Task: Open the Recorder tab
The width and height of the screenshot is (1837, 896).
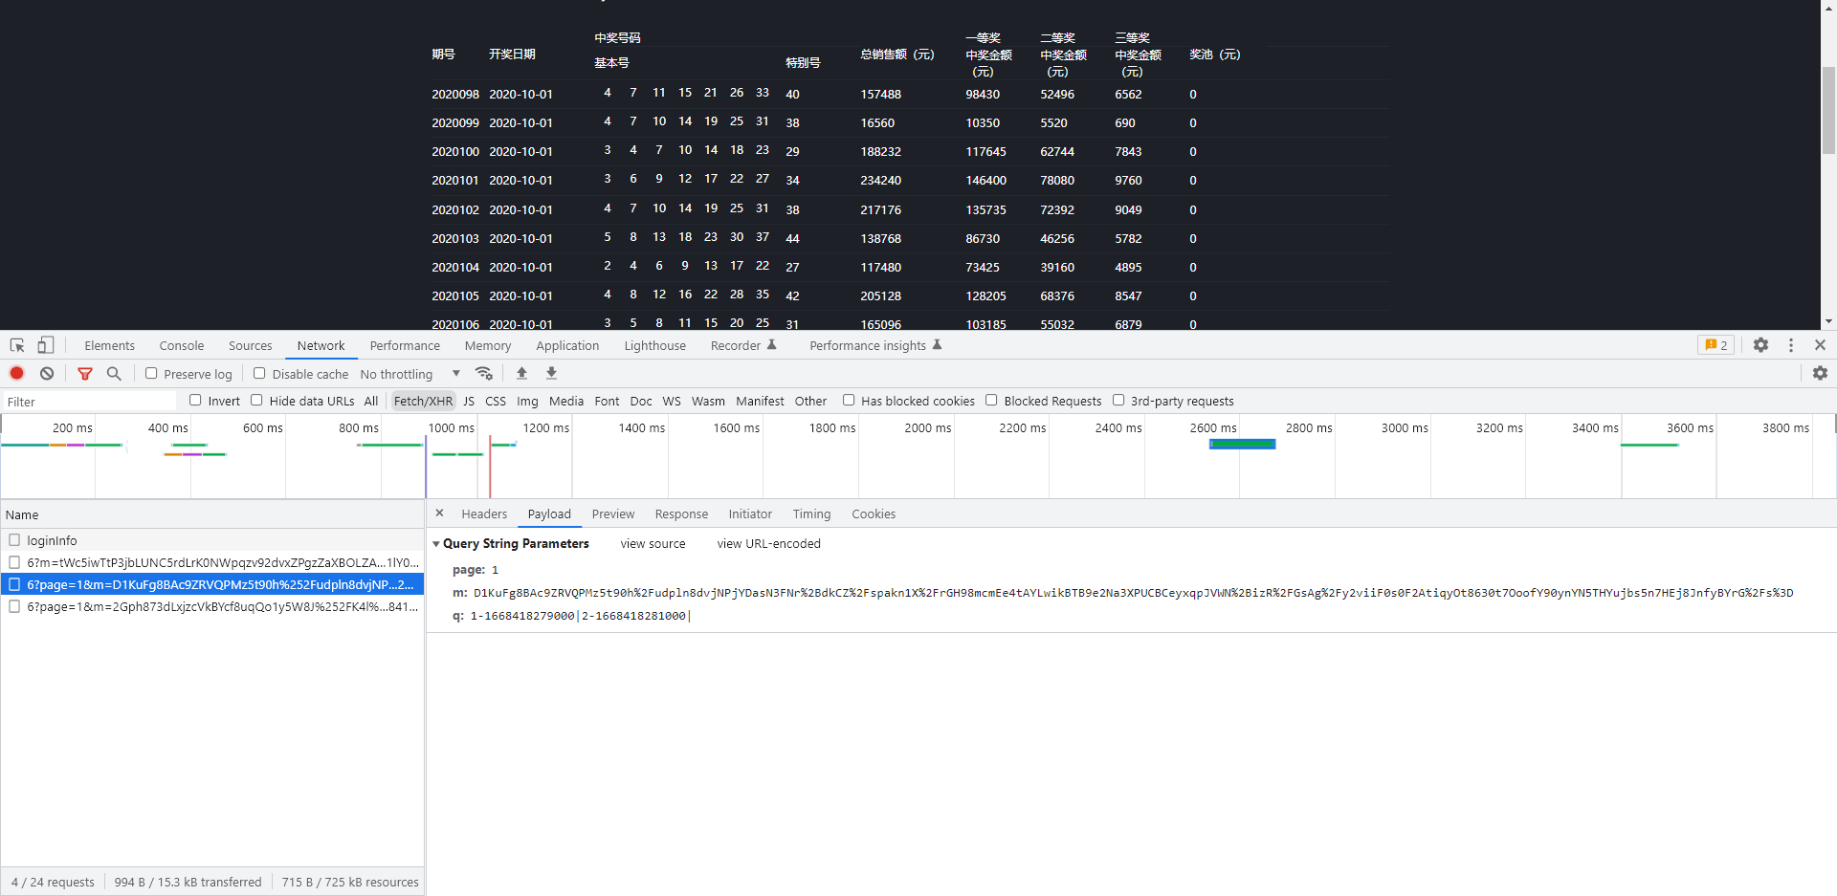Action: [x=743, y=345]
